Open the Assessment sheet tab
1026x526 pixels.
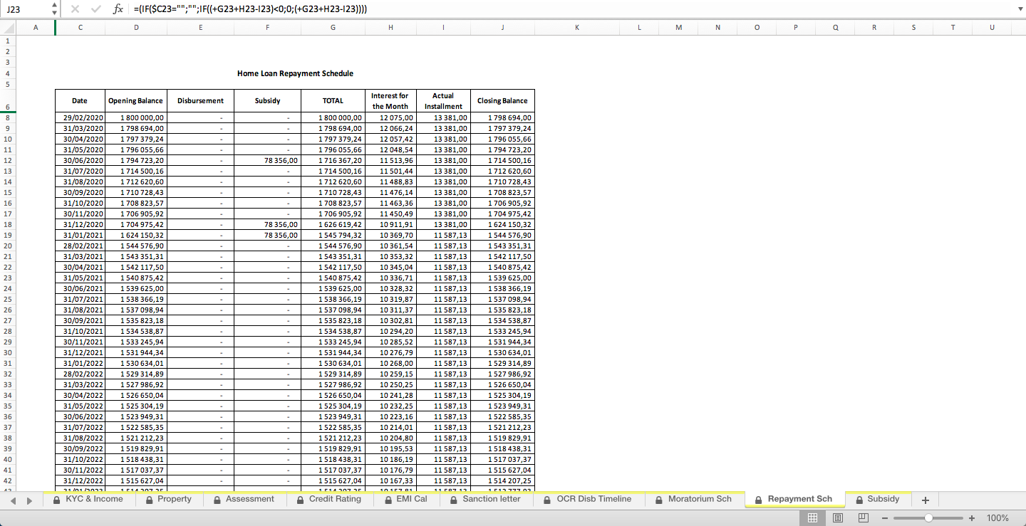pyautogui.click(x=244, y=500)
